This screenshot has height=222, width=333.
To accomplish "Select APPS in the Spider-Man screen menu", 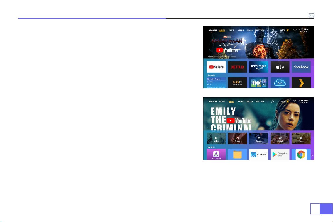I will (231, 30).
